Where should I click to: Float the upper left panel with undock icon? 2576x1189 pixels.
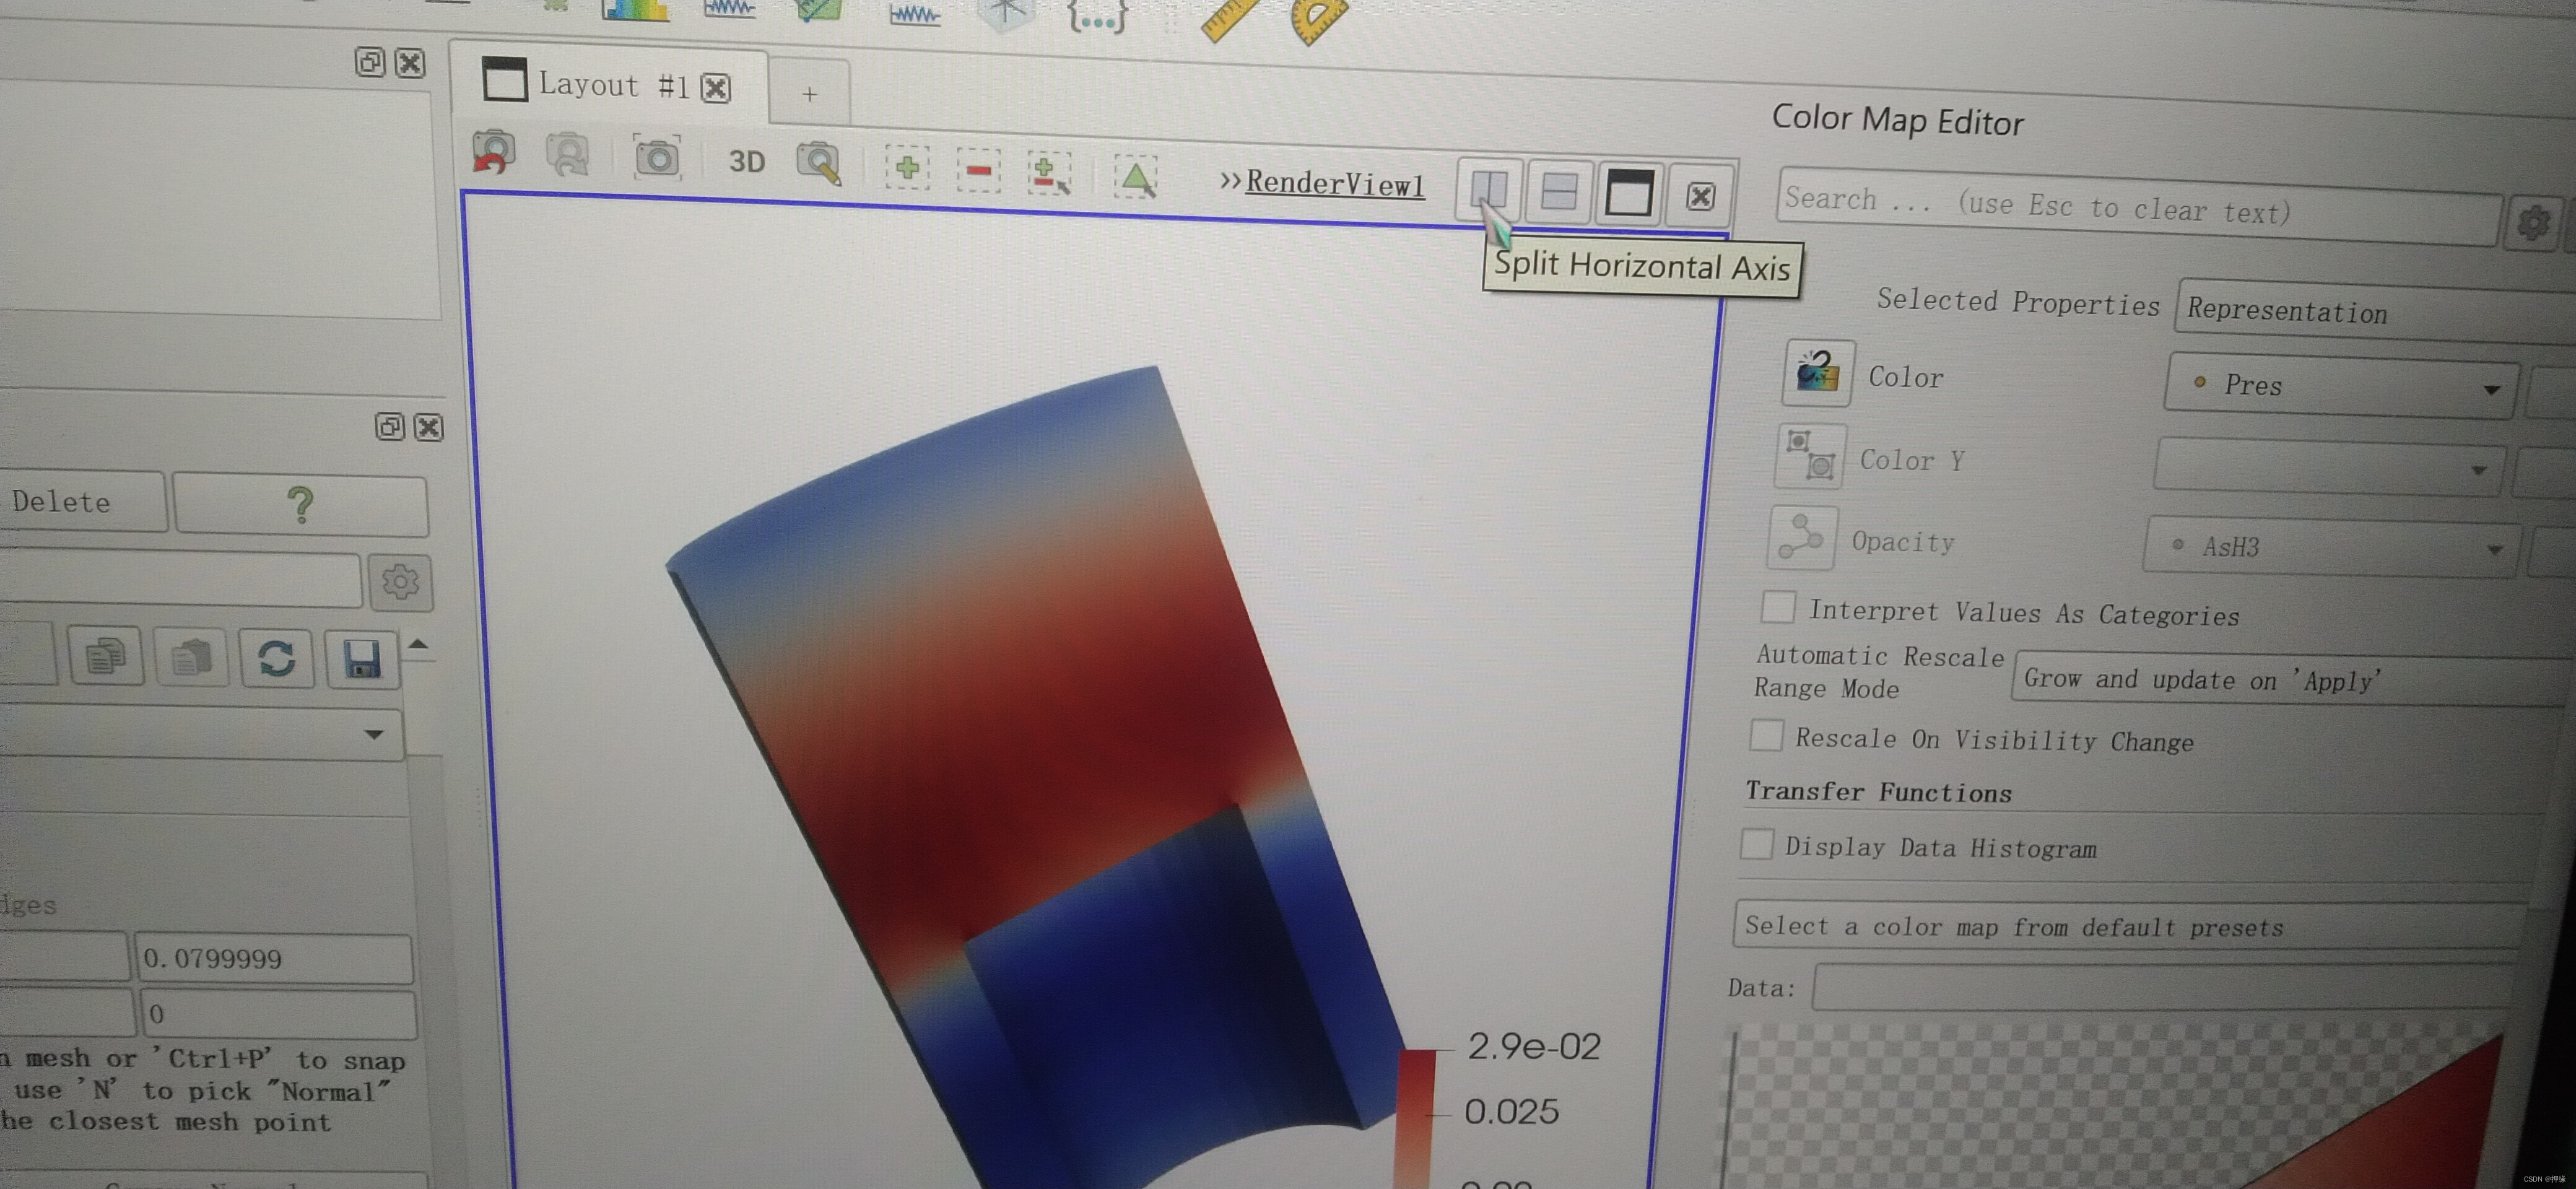coord(369,62)
